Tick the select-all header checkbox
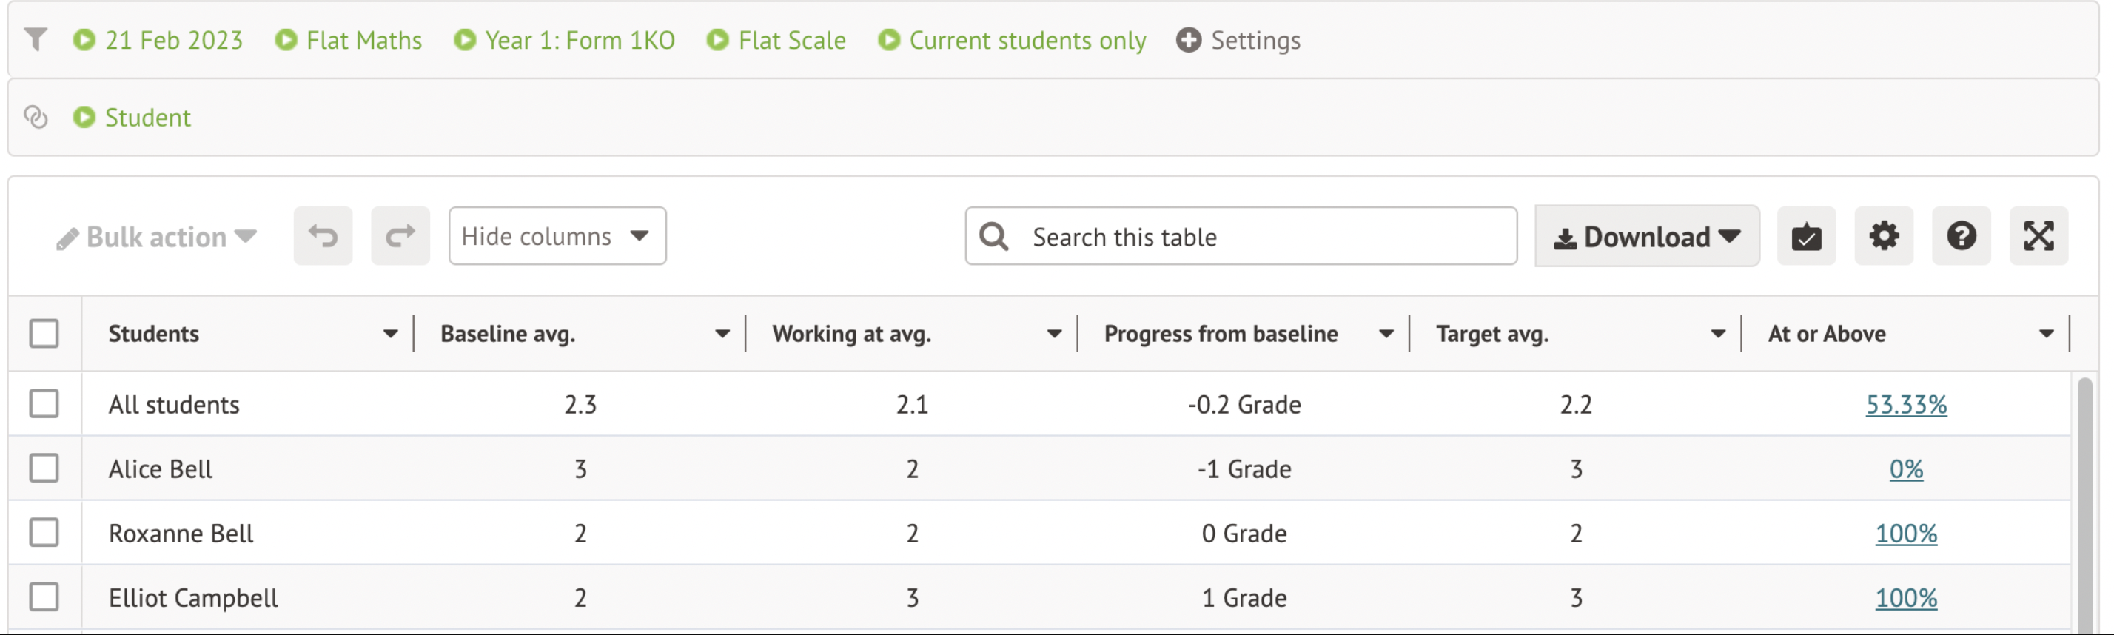Viewport: 2114px width, 635px height. point(44,334)
